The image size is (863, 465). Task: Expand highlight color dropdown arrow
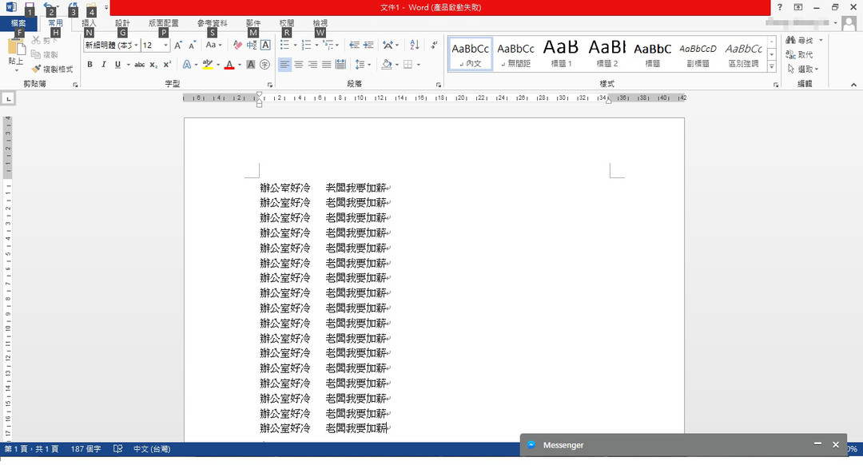(x=218, y=65)
